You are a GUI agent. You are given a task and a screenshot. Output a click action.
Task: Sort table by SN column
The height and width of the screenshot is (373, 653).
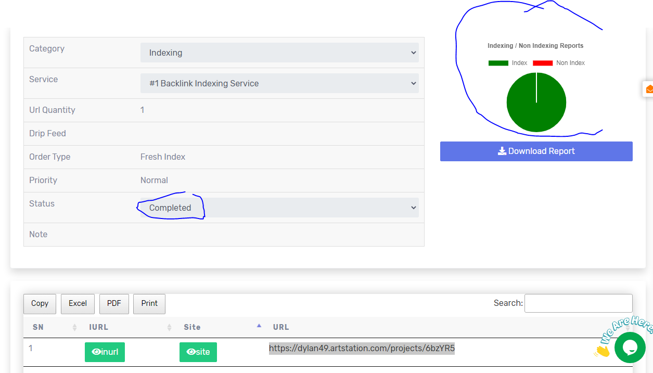52,327
